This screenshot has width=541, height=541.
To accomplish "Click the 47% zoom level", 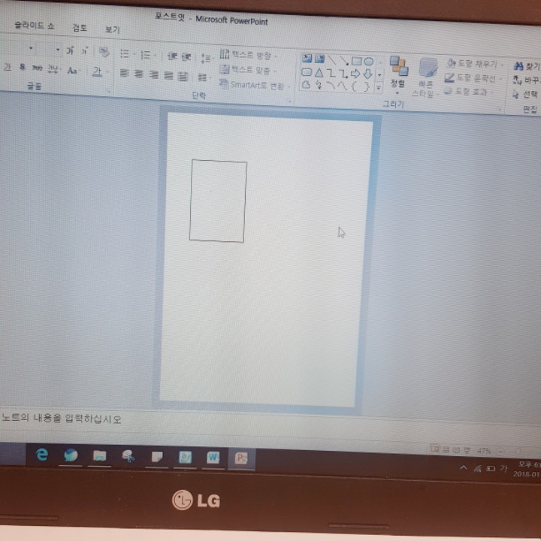I will [x=484, y=451].
